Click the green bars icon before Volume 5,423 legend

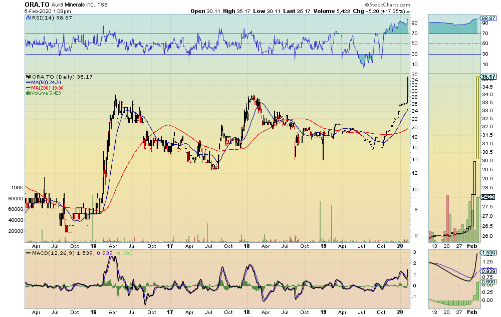tap(29, 93)
